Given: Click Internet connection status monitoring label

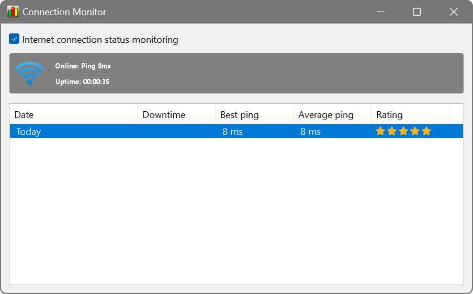Looking at the screenshot, I should point(100,40).
